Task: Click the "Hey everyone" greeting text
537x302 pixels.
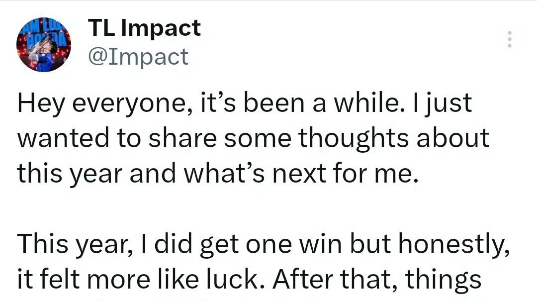Action: click(97, 103)
